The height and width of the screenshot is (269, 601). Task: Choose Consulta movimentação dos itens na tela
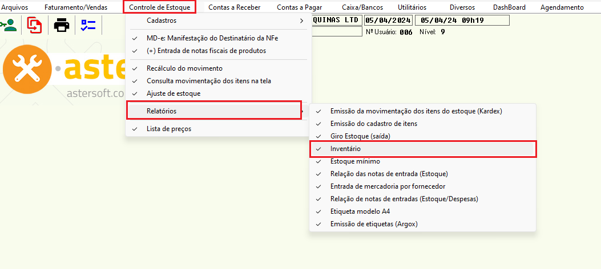pos(219,81)
